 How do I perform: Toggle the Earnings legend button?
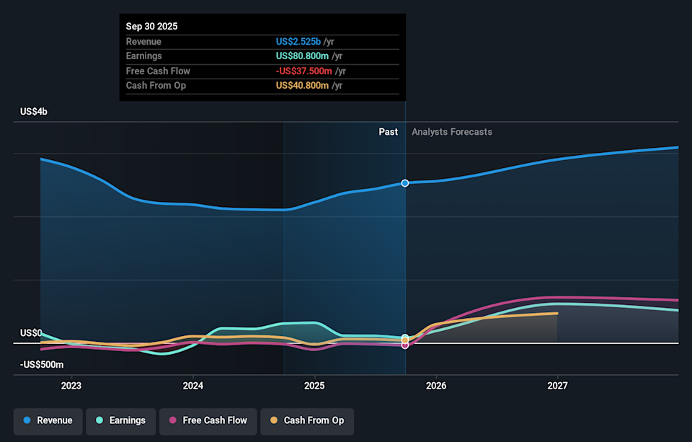coord(120,421)
